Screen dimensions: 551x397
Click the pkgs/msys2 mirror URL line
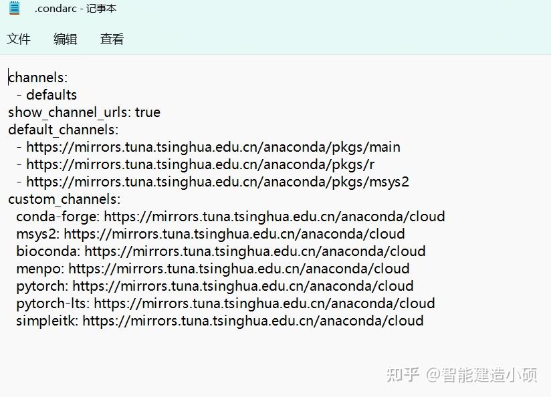[x=213, y=182]
